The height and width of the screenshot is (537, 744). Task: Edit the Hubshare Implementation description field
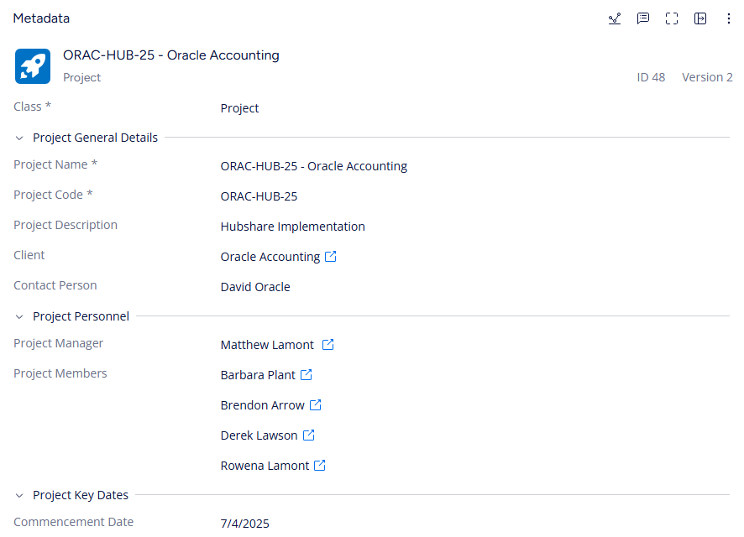tap(293, 227)
